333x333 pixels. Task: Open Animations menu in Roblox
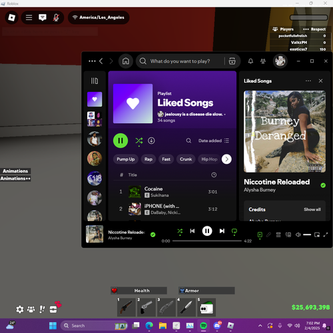coord(15,171)
